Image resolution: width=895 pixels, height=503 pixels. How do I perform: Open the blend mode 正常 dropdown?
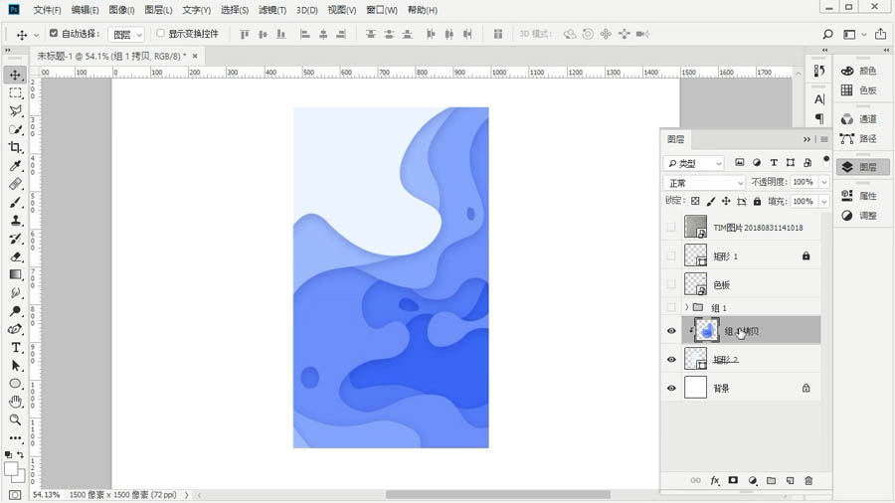pos(704,183)
